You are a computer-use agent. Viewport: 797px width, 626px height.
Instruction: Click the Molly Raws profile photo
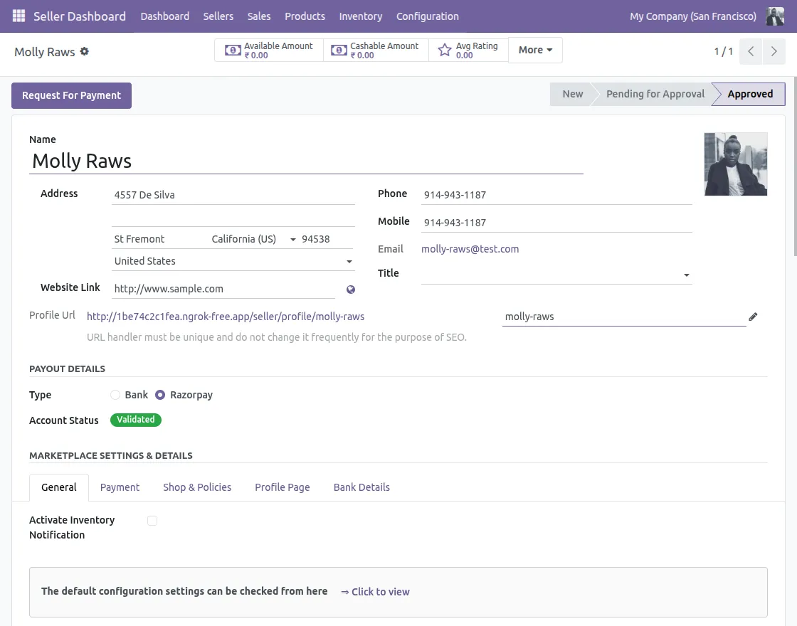point(735,164)
